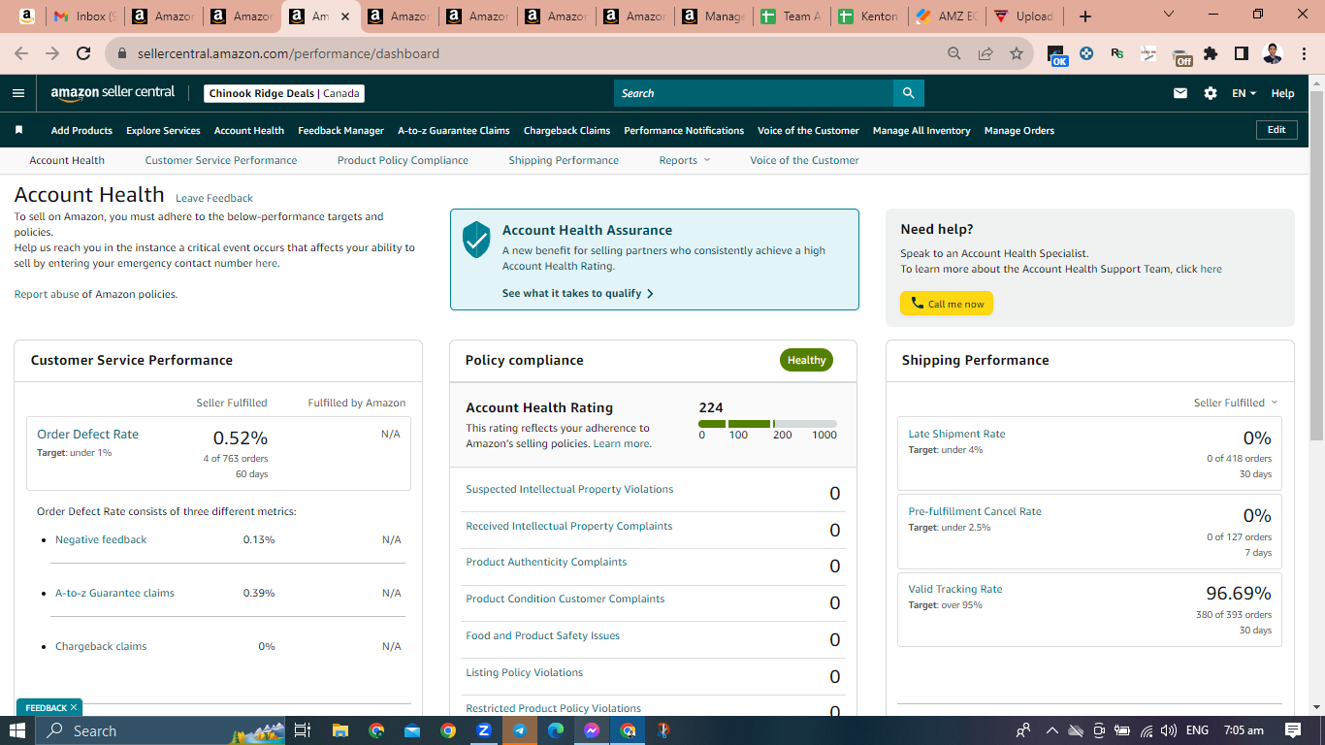Expand the Reports dropdown tab

(685, 160)
